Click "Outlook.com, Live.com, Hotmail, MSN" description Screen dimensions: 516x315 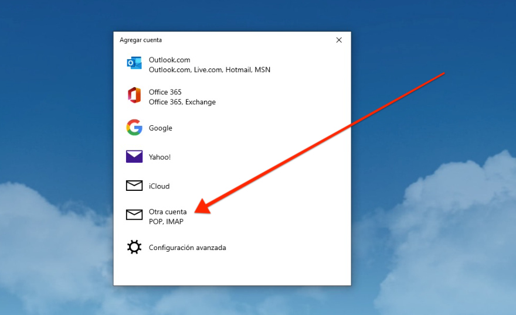point(209,70)
